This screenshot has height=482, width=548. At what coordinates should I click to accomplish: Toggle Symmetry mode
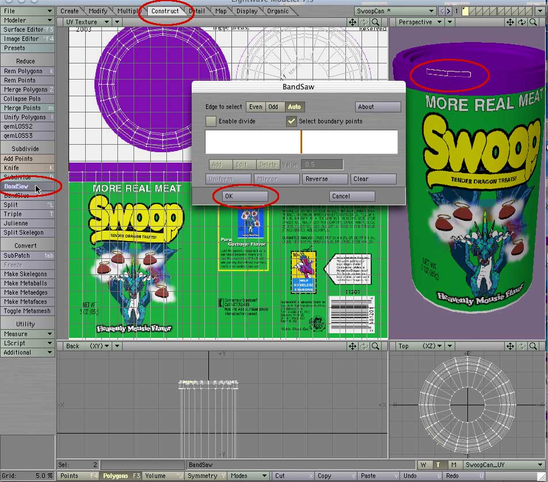(206, 476)
